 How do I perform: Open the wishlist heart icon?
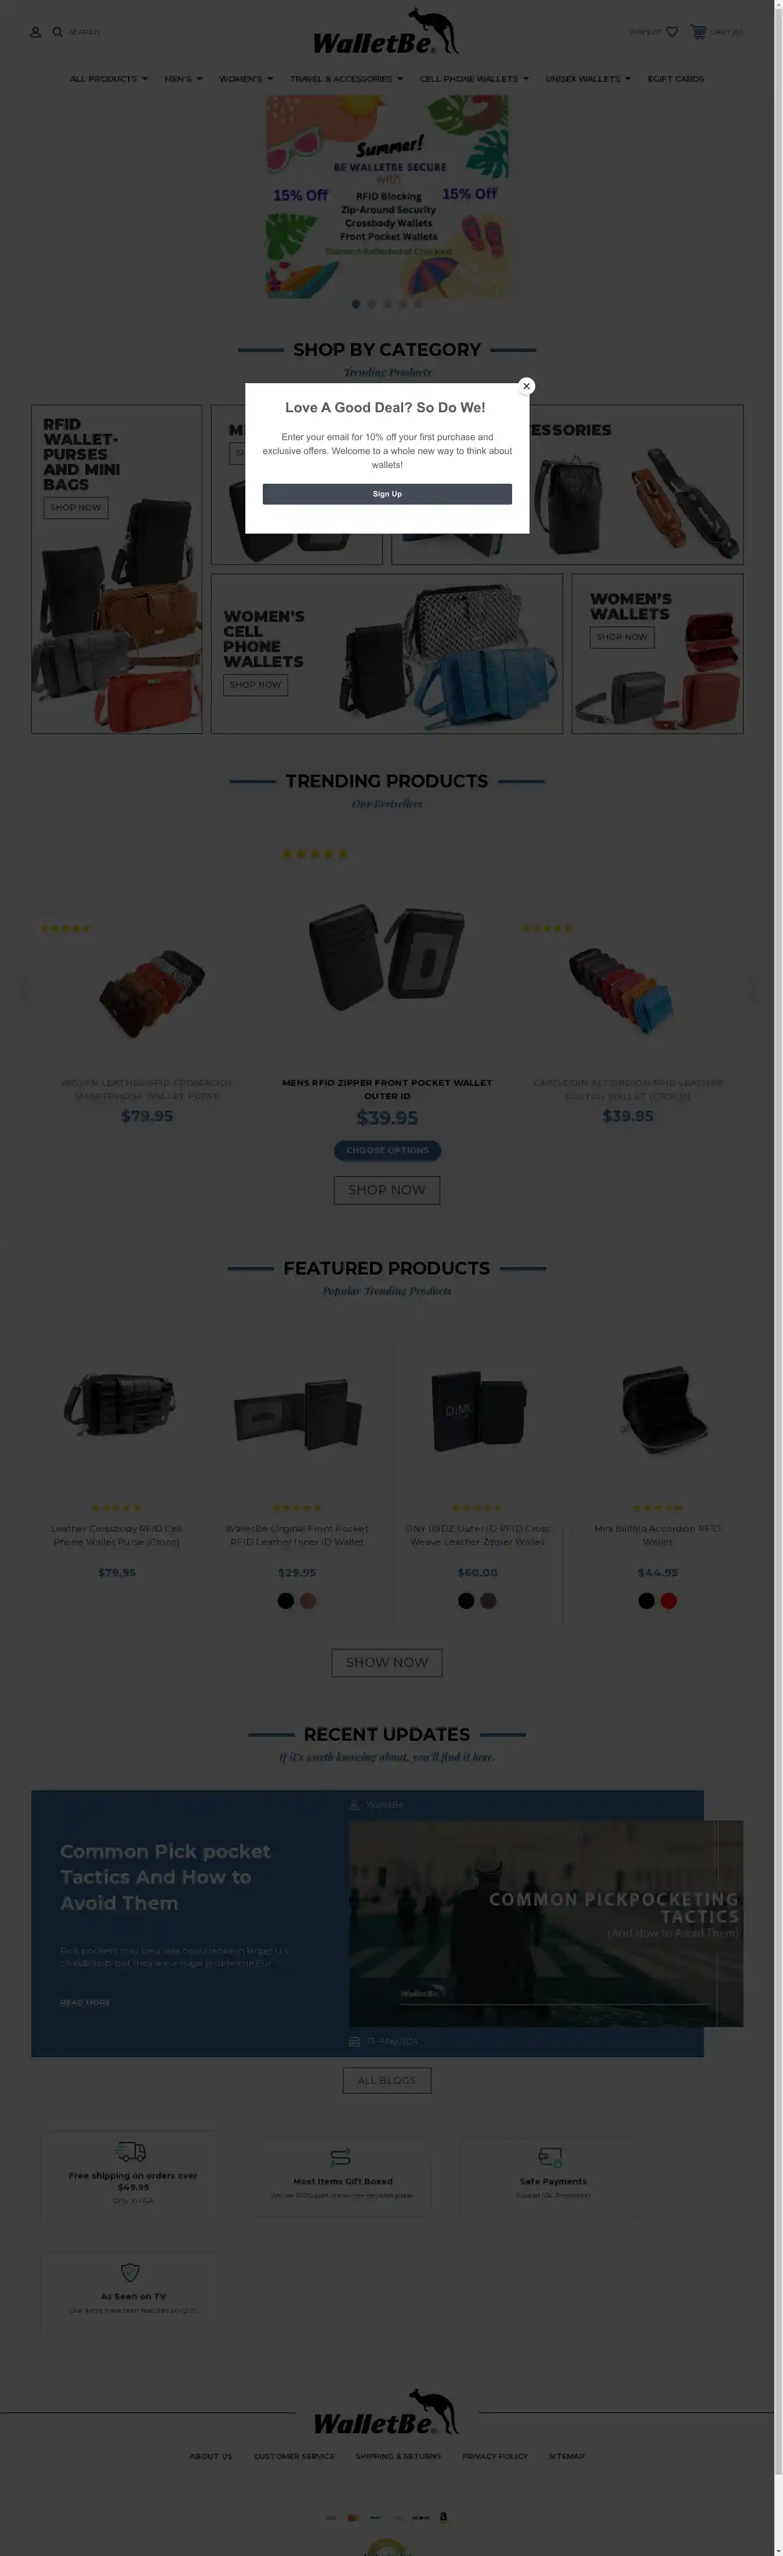pos(672,32)
